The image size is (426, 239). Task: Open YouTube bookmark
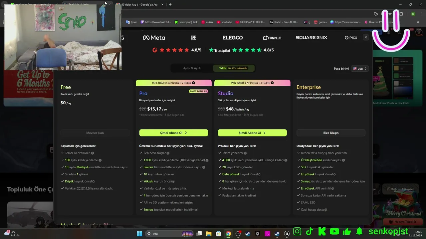click(x=224, y=22)
